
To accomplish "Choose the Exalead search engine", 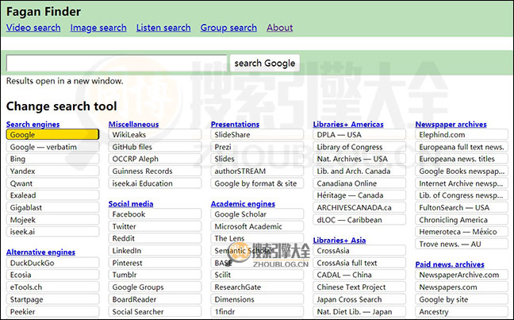I will pos(52,195).
